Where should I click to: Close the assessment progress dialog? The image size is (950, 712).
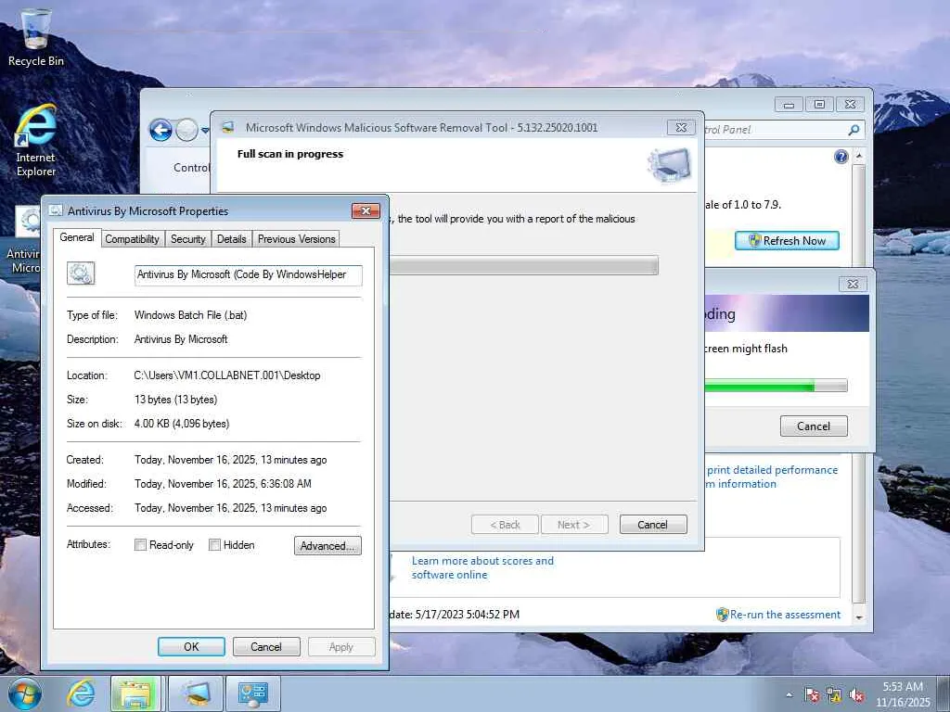click(x=853, y=284)
